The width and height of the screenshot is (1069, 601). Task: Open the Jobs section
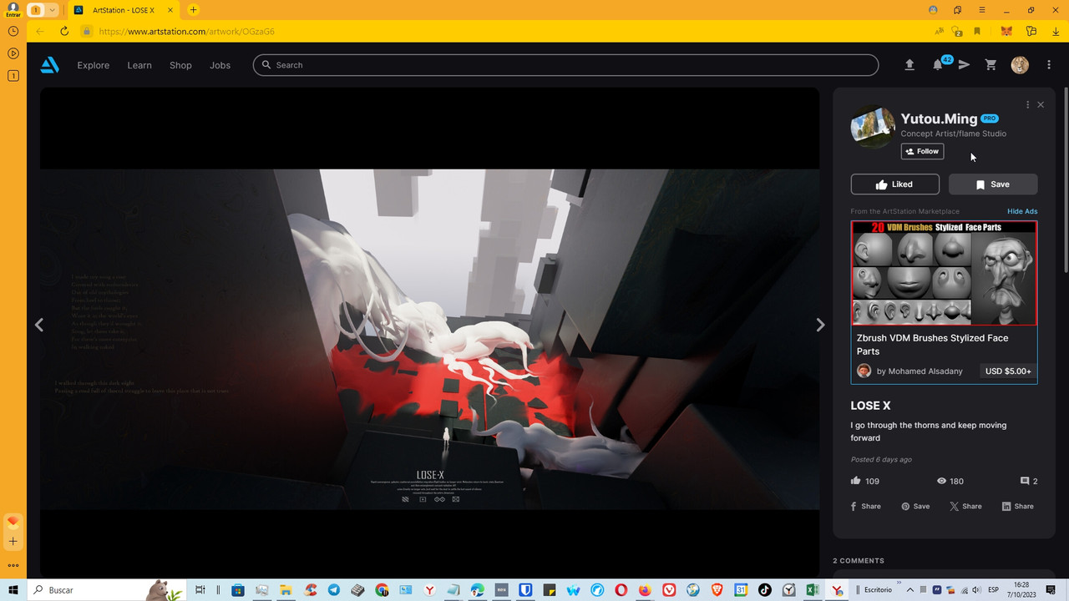220,65
